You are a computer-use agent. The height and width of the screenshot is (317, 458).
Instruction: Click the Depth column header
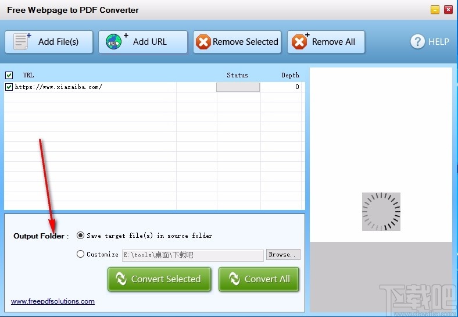[x=291, y=75]
